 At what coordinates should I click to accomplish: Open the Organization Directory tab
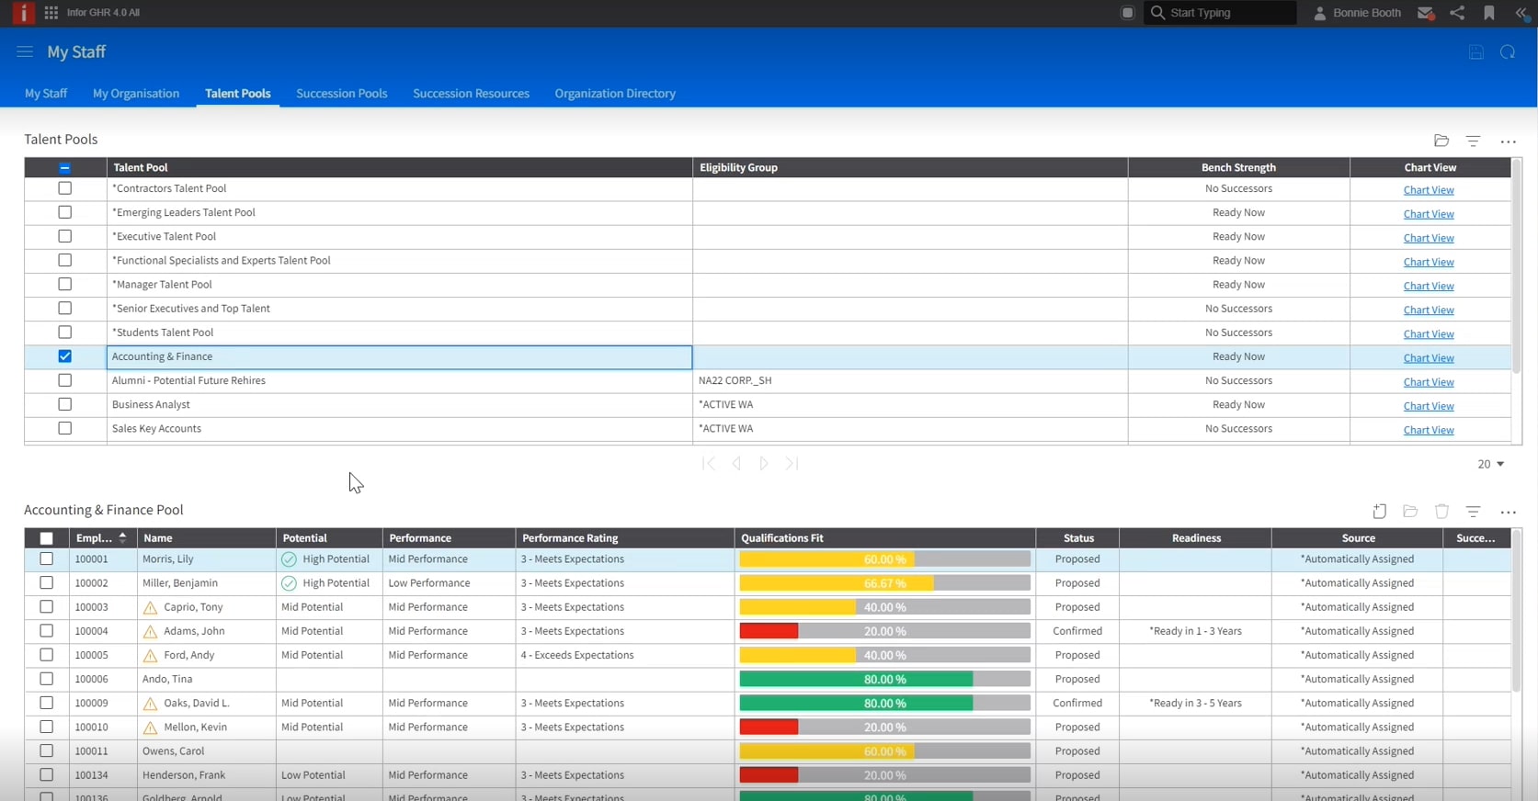[614, 94]
